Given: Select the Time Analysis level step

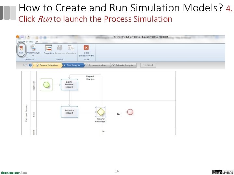Looking at the screenshot, I should 73,65.
